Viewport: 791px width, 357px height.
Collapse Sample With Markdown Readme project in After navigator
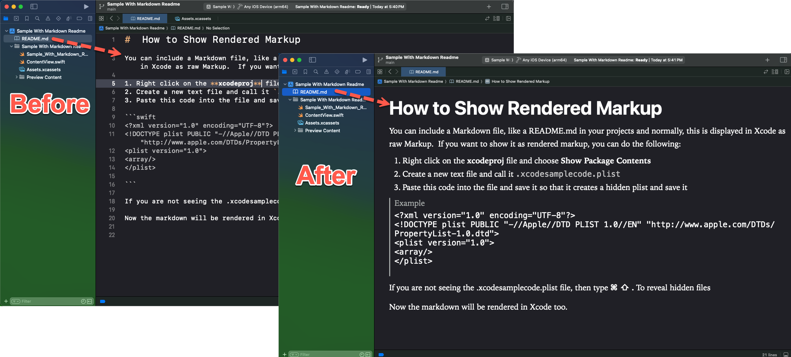tap(285, 84)
